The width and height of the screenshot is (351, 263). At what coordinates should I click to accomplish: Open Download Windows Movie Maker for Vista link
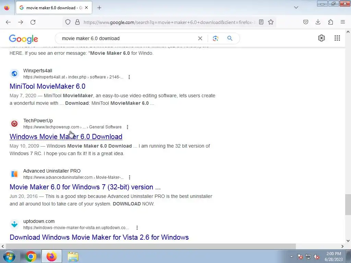[x=99, y=237]
